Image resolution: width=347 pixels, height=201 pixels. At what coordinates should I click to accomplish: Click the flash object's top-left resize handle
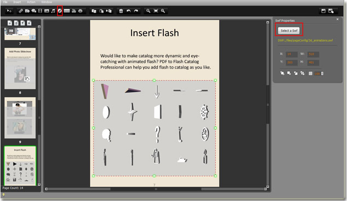click(x=93, y=81)
